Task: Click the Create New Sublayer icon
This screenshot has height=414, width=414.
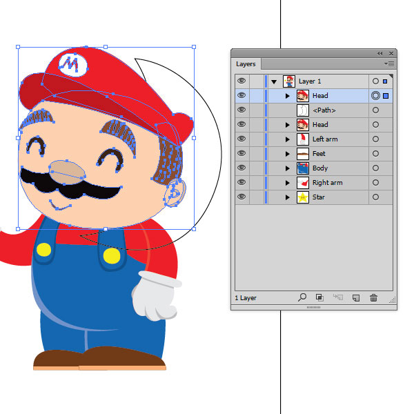Action: tap(338, 297)
